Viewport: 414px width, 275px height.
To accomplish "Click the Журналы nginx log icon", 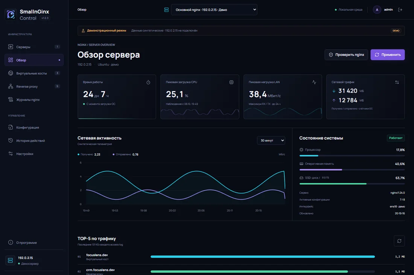I will [x=11, y=99].
